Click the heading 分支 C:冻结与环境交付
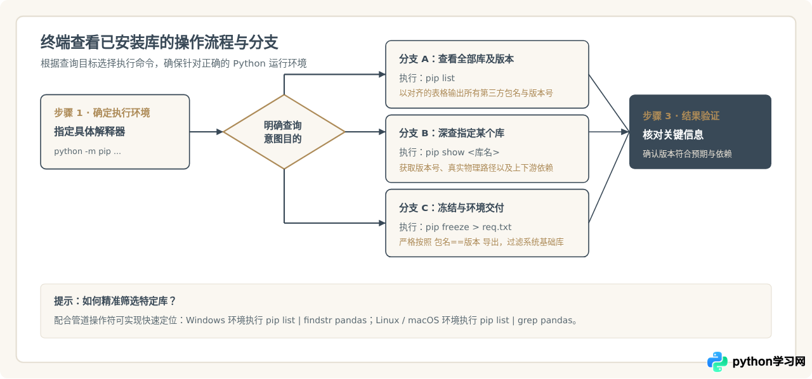 tap(452, 208)
